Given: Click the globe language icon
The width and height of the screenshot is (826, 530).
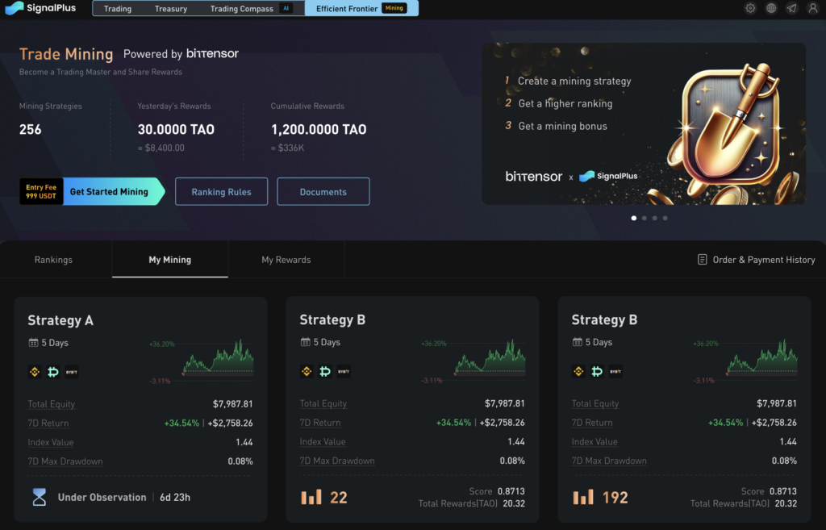Looking at the screenshot, I should pyautogui.click(x=771, y=8).
